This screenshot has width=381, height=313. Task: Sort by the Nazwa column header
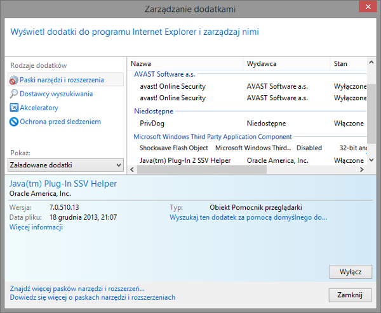pyautogui.click(x=185, y=64)
